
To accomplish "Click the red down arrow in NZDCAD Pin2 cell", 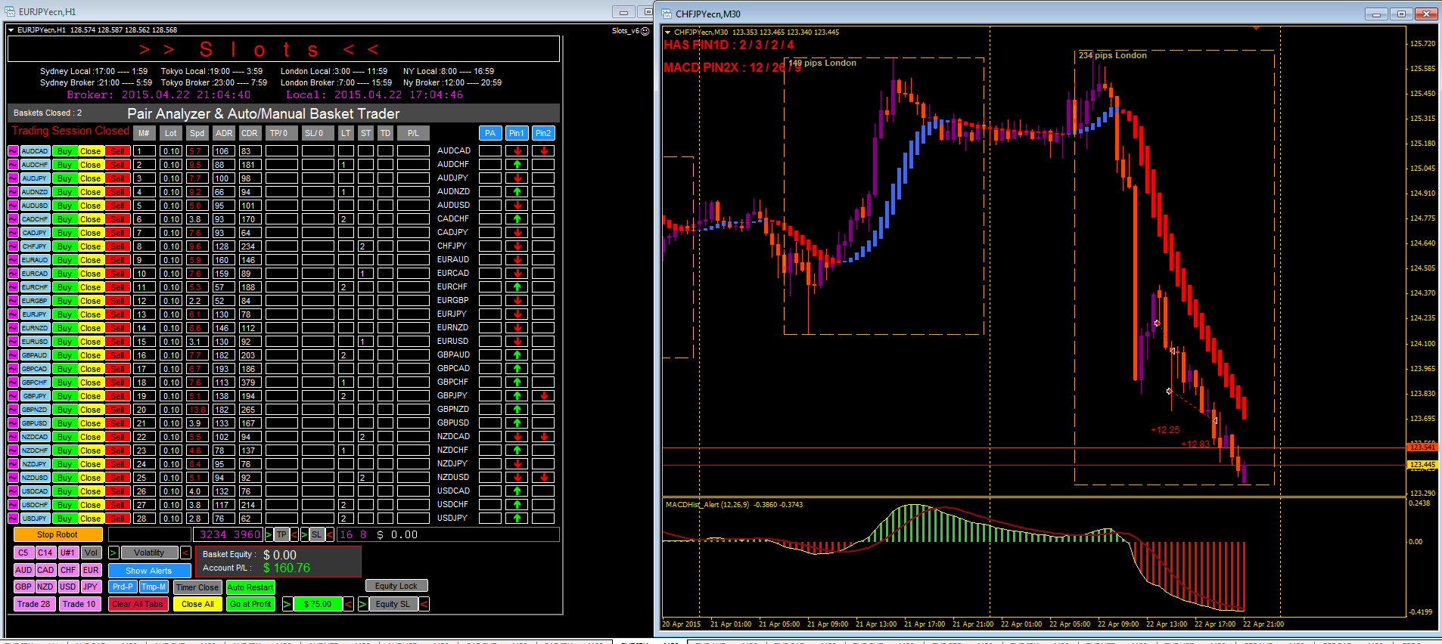I will point(544,437).
